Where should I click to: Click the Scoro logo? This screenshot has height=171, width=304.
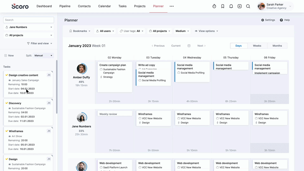[x=20, y=6]
